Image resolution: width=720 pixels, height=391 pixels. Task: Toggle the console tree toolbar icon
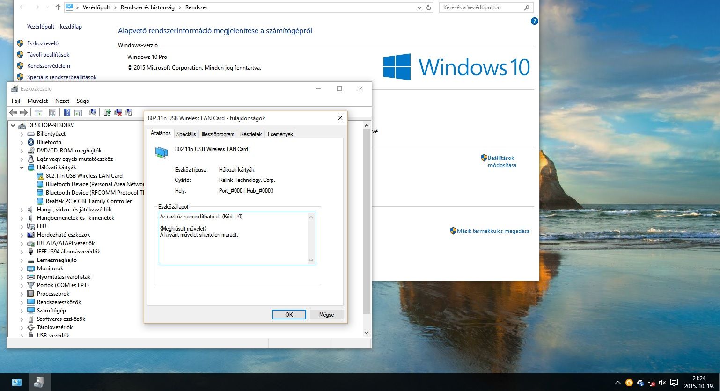tap(38, 112)
